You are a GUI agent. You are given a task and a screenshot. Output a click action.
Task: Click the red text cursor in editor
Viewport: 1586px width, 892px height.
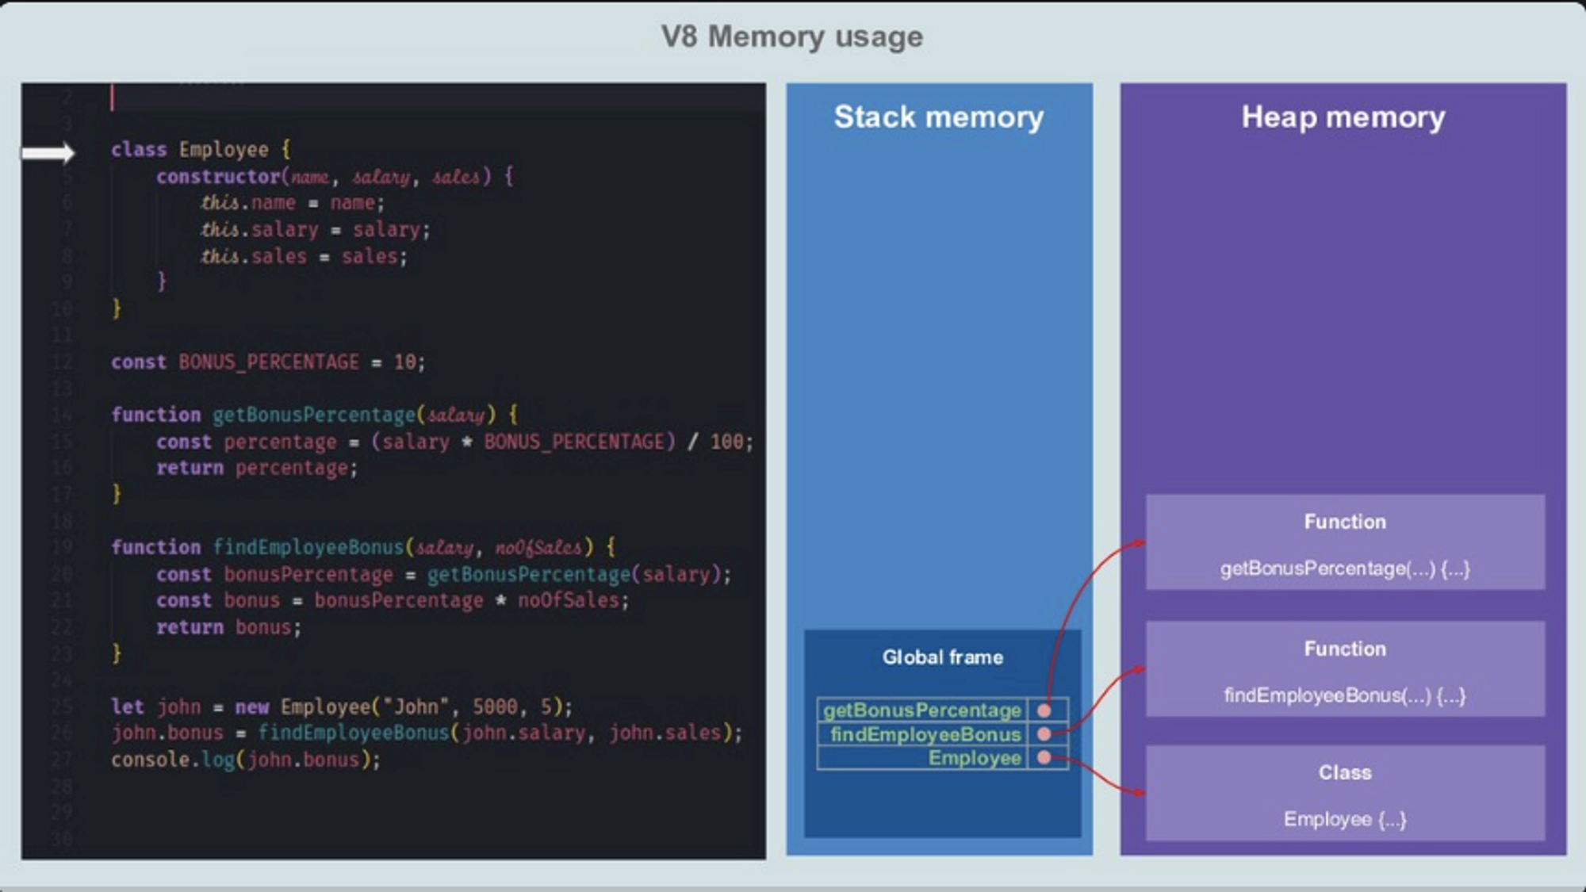coord(113,98)
